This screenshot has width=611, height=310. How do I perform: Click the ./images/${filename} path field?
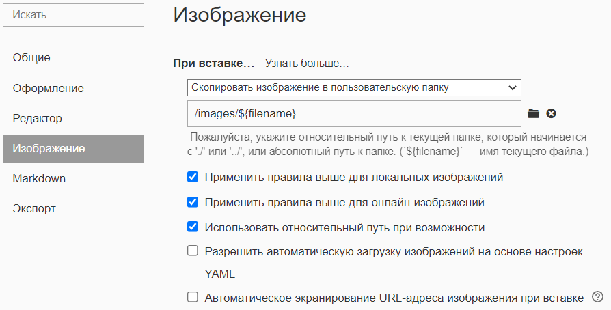coord(354,113)
